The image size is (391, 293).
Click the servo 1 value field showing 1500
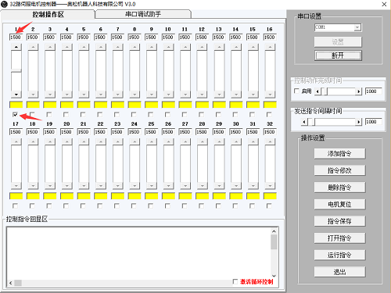coord(16,38)
